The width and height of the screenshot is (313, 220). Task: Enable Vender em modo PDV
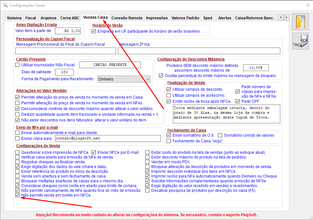tap(147, 162)
